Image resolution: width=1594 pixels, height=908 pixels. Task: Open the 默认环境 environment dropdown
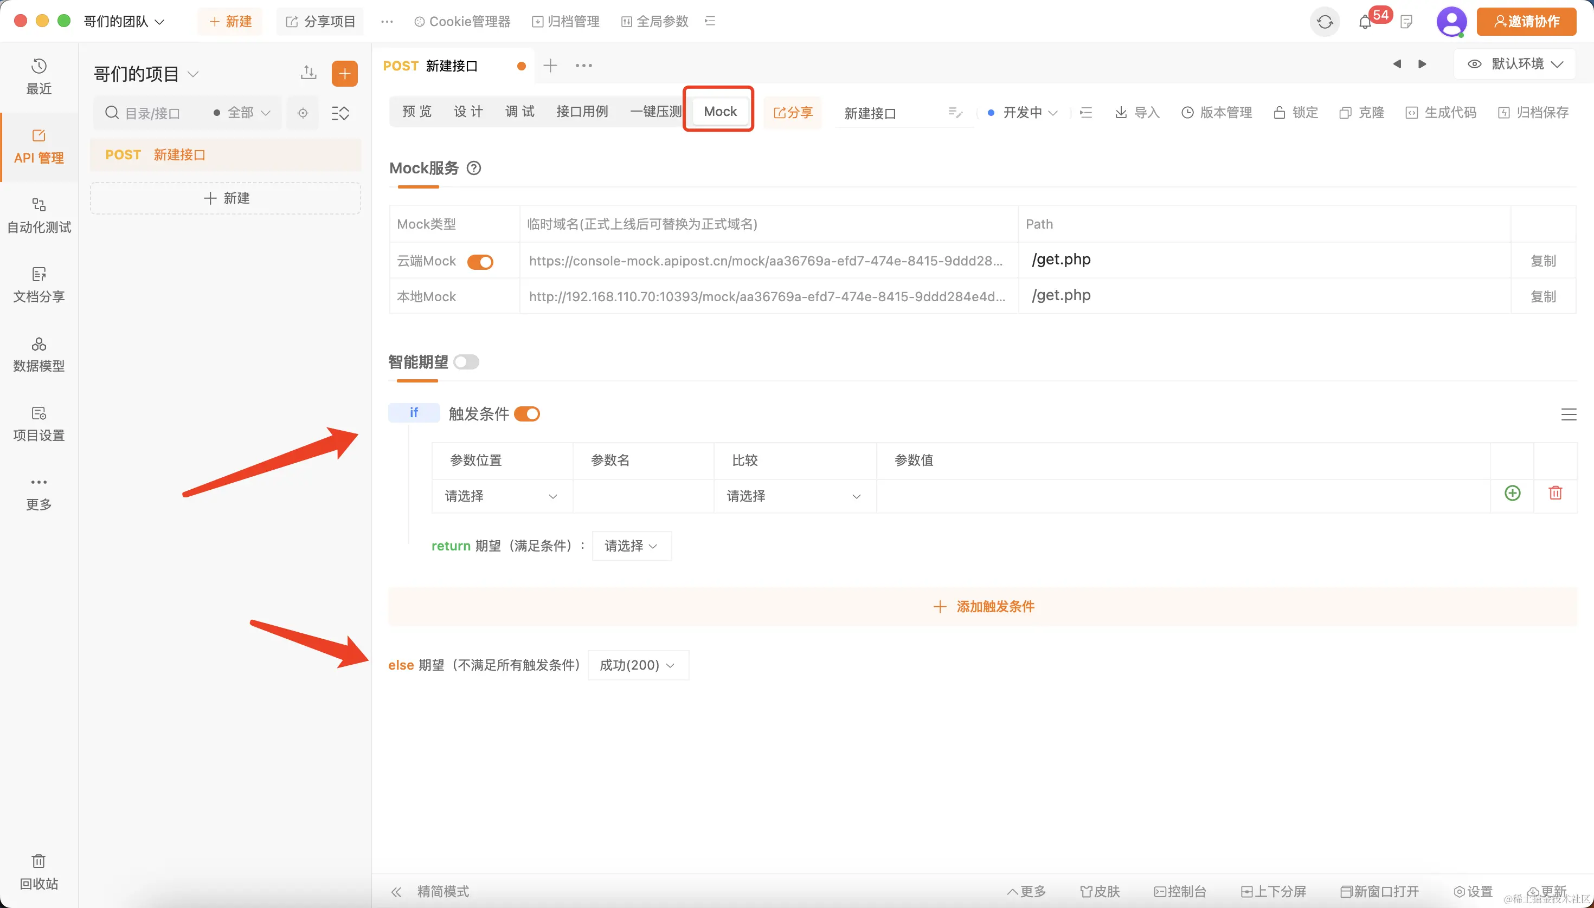click(1515, 64)
